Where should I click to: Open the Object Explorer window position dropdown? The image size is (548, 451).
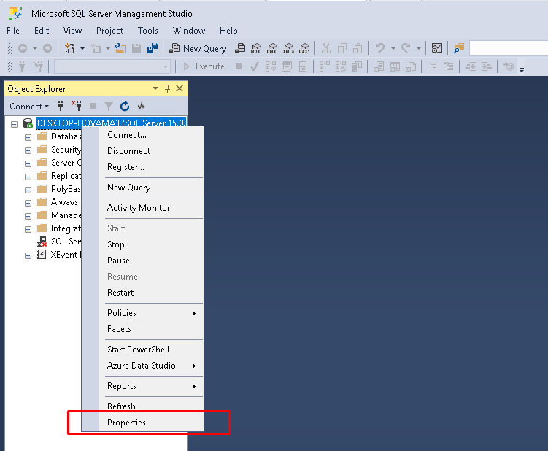(x=155, y=89)
